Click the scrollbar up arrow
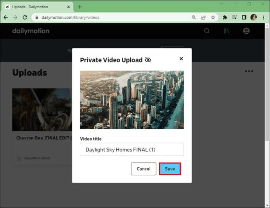The width and height of the screenshot is (270, 208). point(267,26)
